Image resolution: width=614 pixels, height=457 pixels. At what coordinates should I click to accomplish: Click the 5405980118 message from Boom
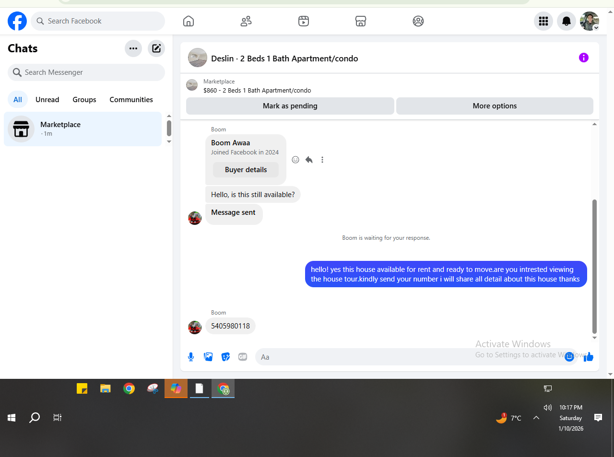click(x=230, y=326)
